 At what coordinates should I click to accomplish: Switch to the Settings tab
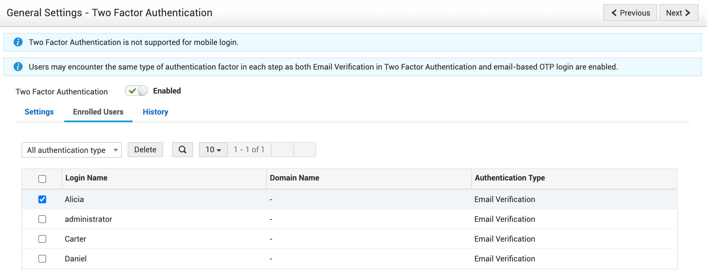[x=39, y=112]
